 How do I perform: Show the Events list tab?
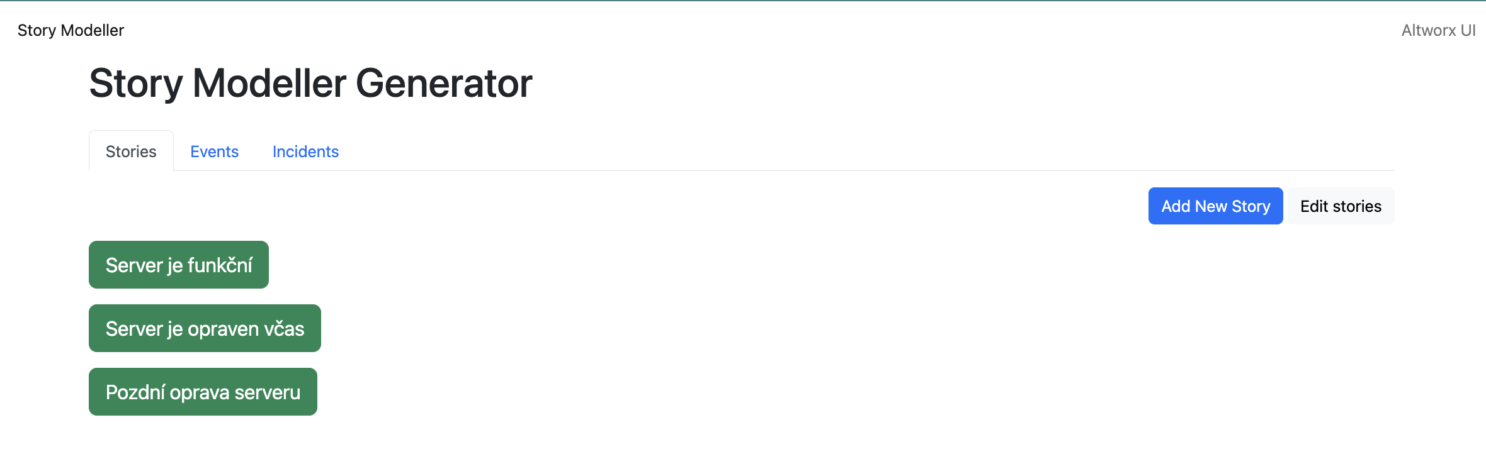click(x=214, y=152)
